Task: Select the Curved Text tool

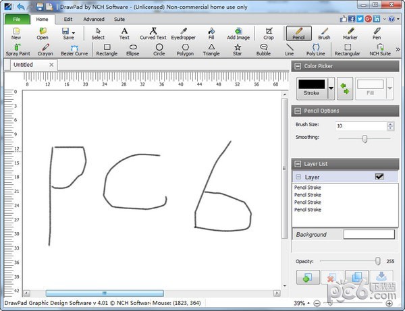Action: tap(153, 34)
